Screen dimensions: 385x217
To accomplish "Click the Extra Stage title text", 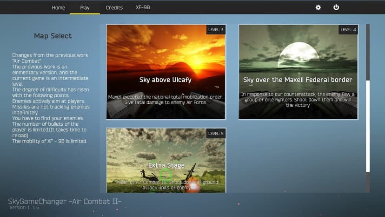I will coord(166,165).
